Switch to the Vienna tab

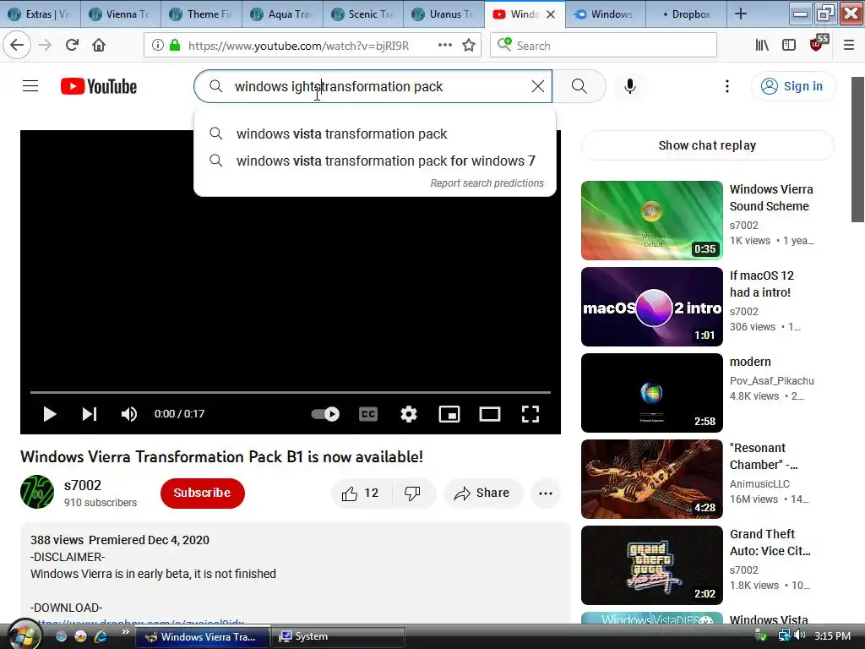point(121,14)
